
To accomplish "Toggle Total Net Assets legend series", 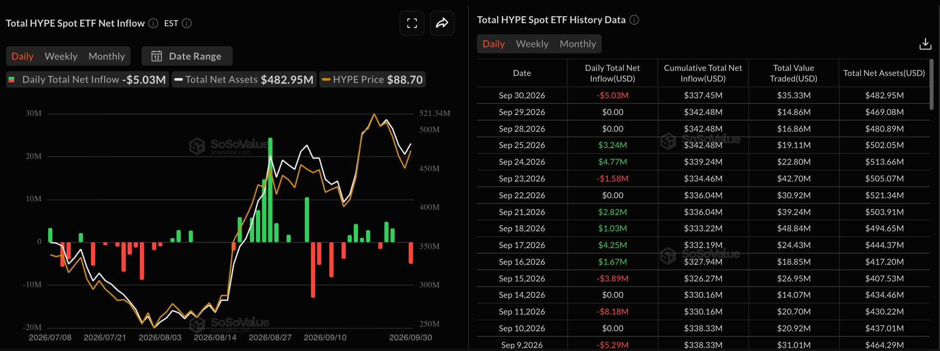I will click(x=244, y=79).
